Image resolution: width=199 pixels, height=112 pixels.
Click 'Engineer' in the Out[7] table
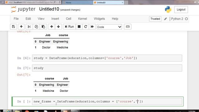(x=62, y=85)
